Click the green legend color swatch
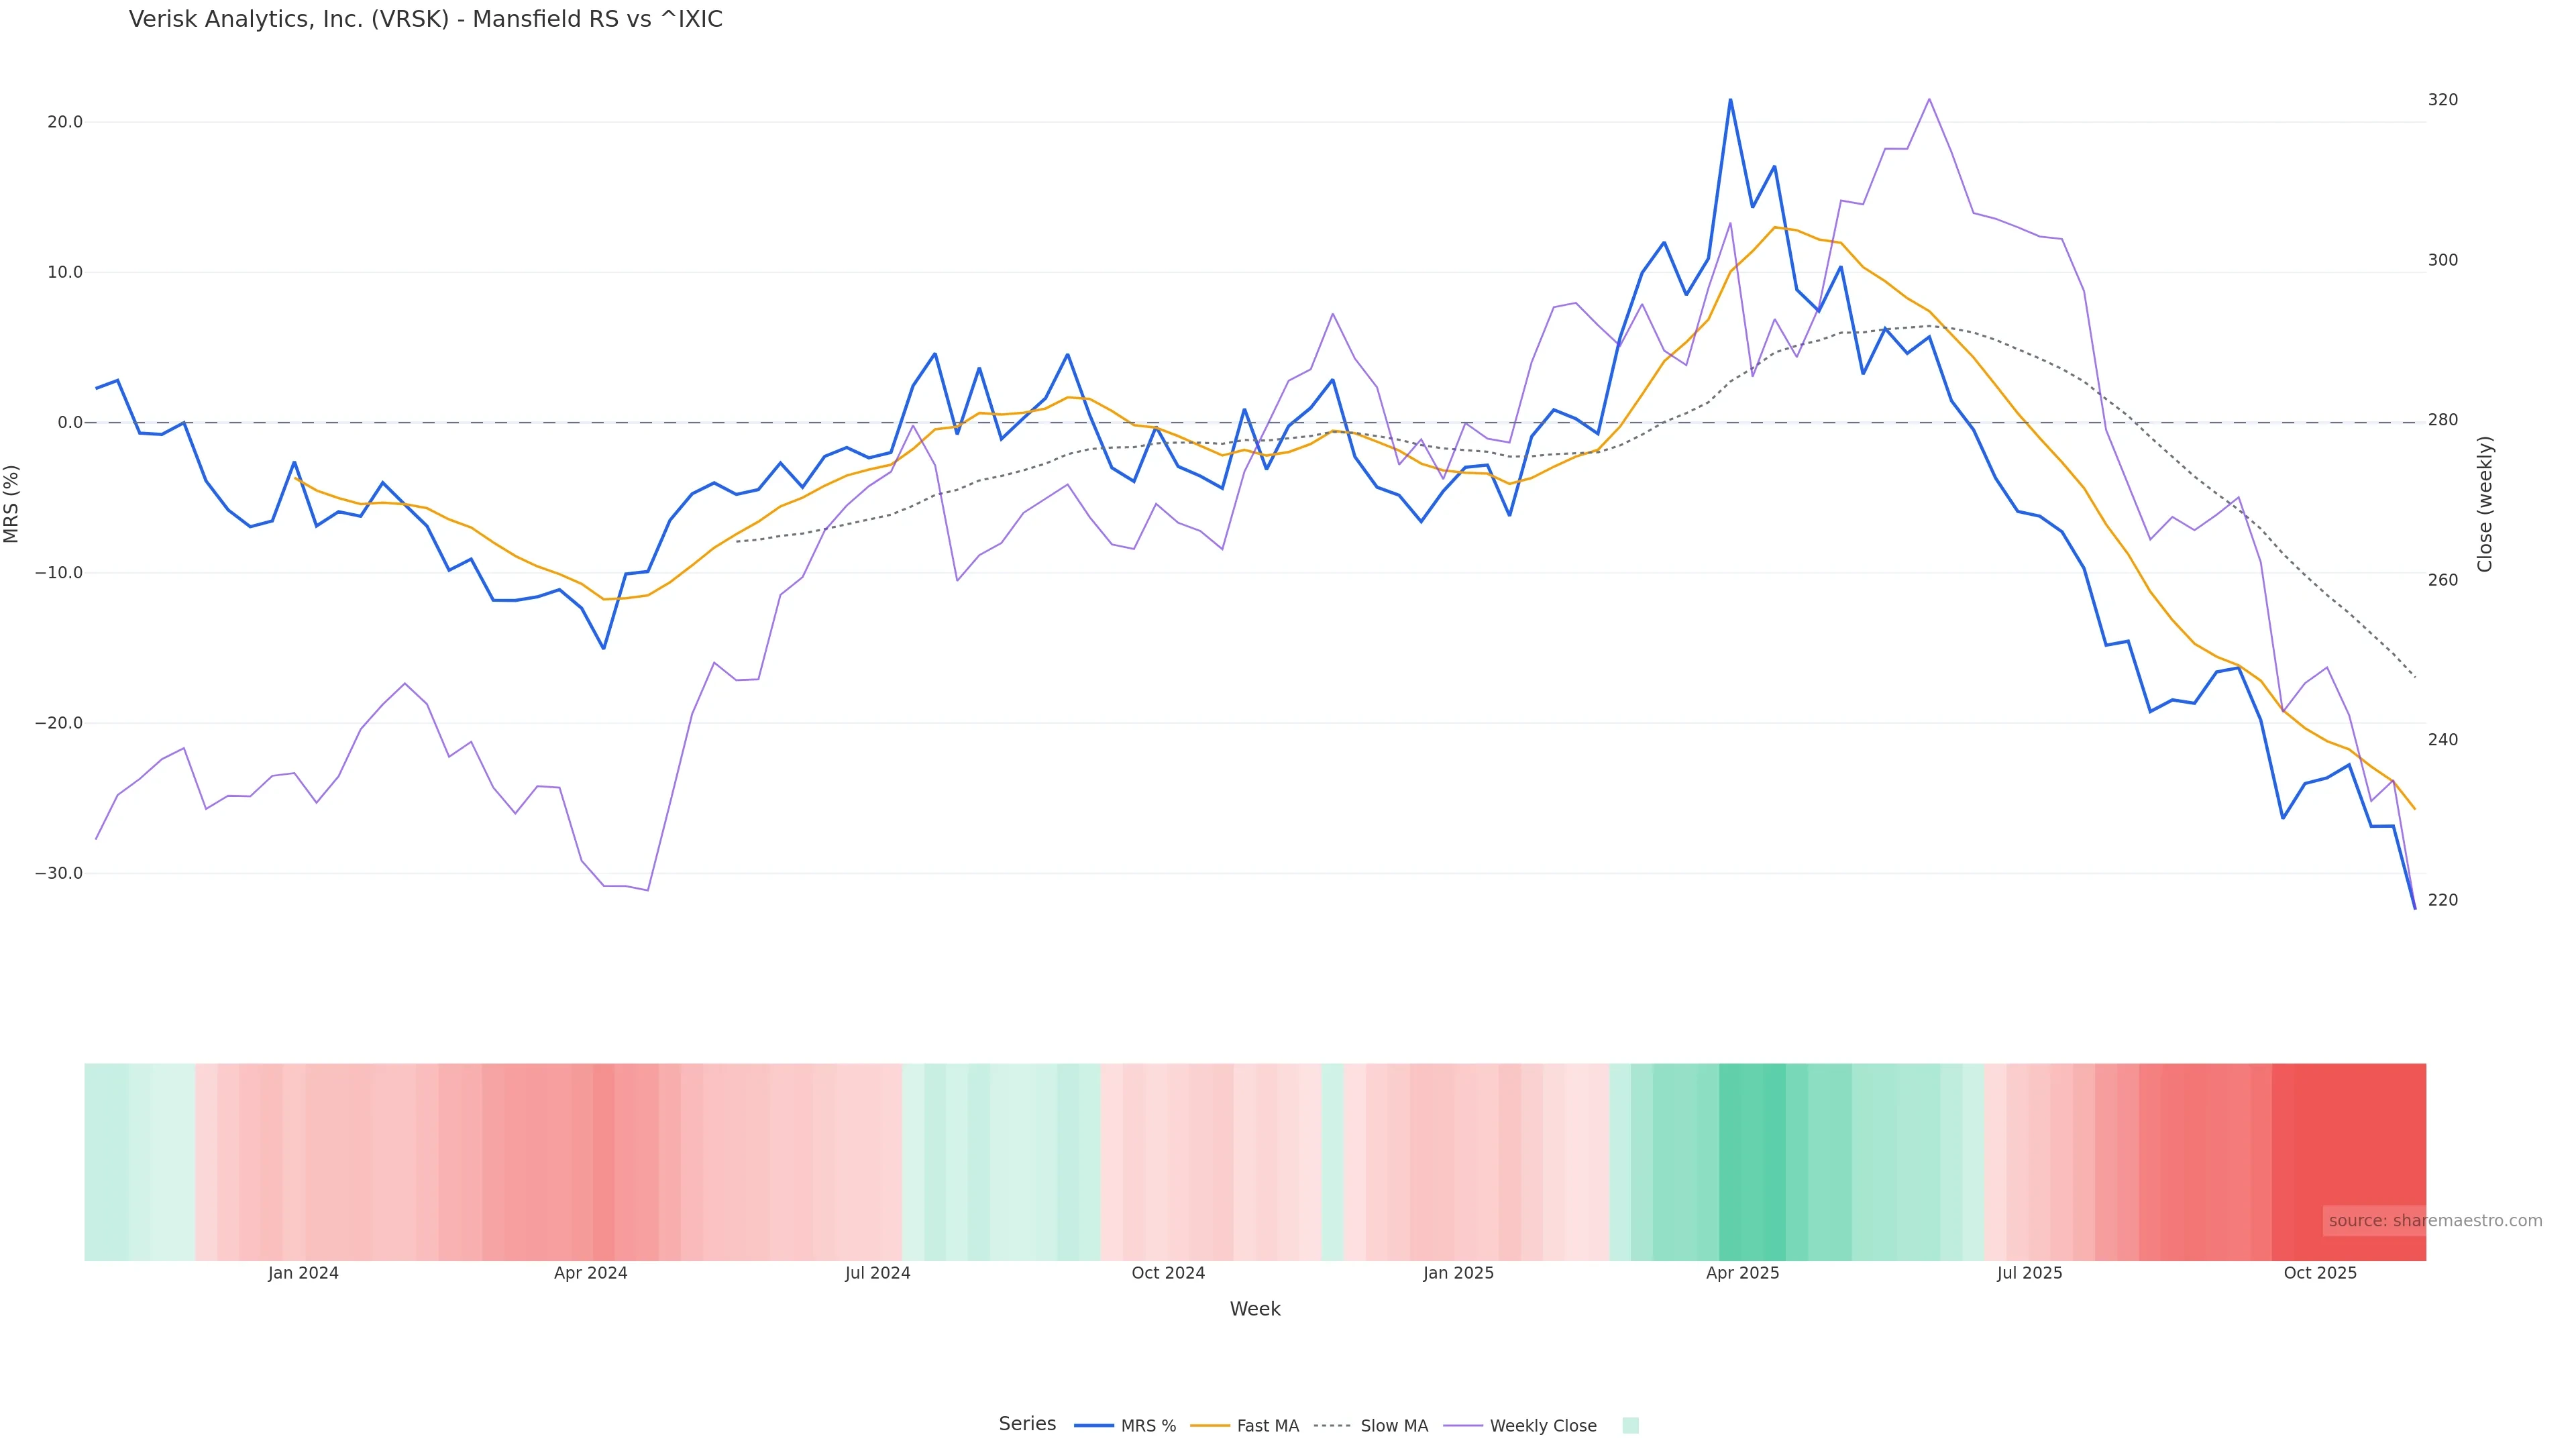The width and height of the screenshot is (2576, 1449). (x=1630, y=1426)
